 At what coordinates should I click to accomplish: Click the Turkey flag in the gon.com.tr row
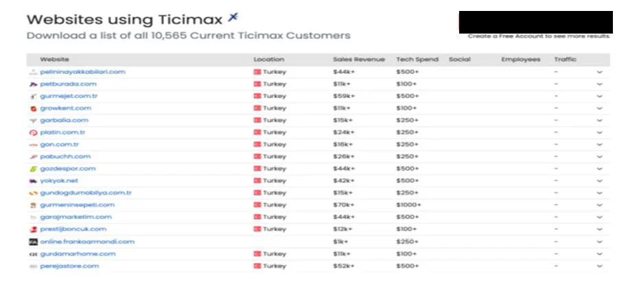tap(257, 145)
